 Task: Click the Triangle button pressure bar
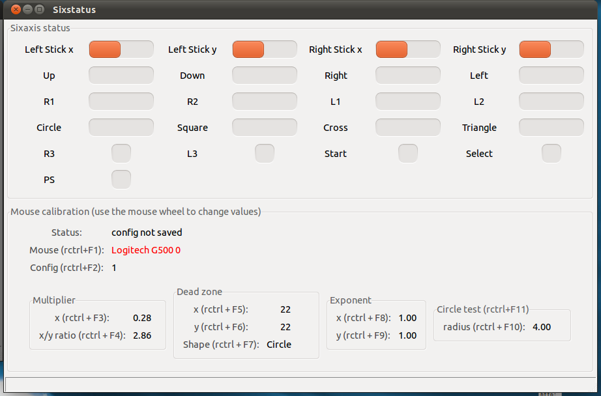551,128
